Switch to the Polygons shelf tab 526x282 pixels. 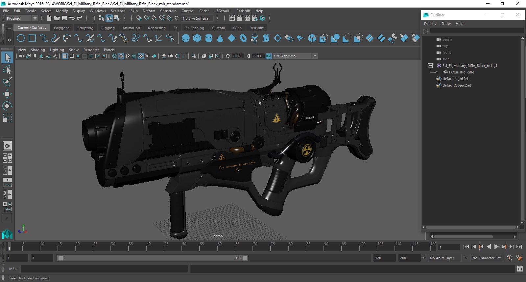[61, 28]
